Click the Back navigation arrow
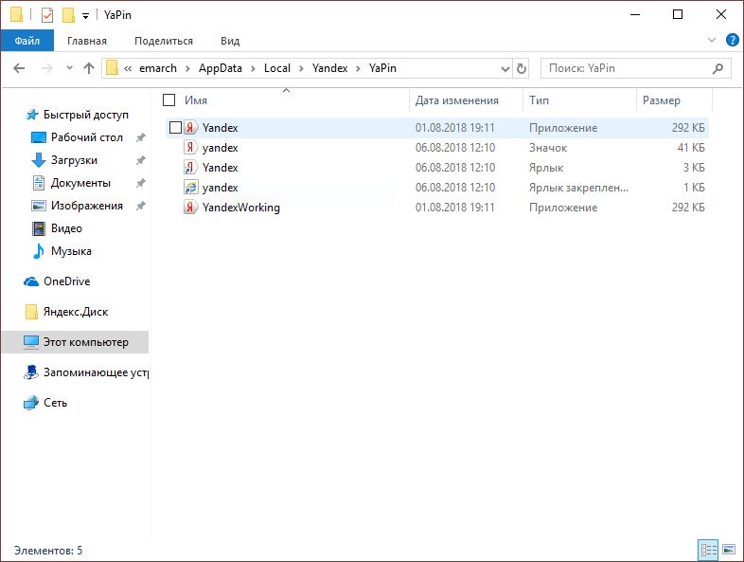This screenshot has width=744, height=562. click(x=21, y=68)
